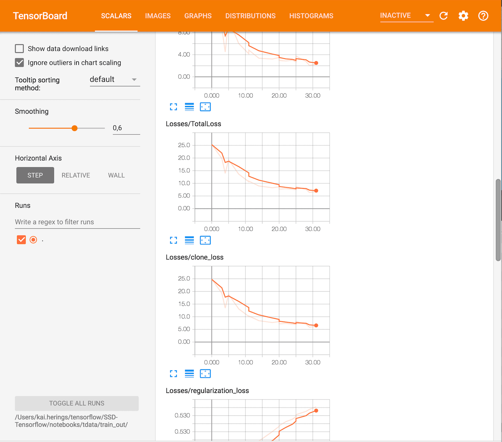The width and height of the screenshot is (502, 442).
Task: Click the reload data refresh icon
Action: (x=444, y=16)
